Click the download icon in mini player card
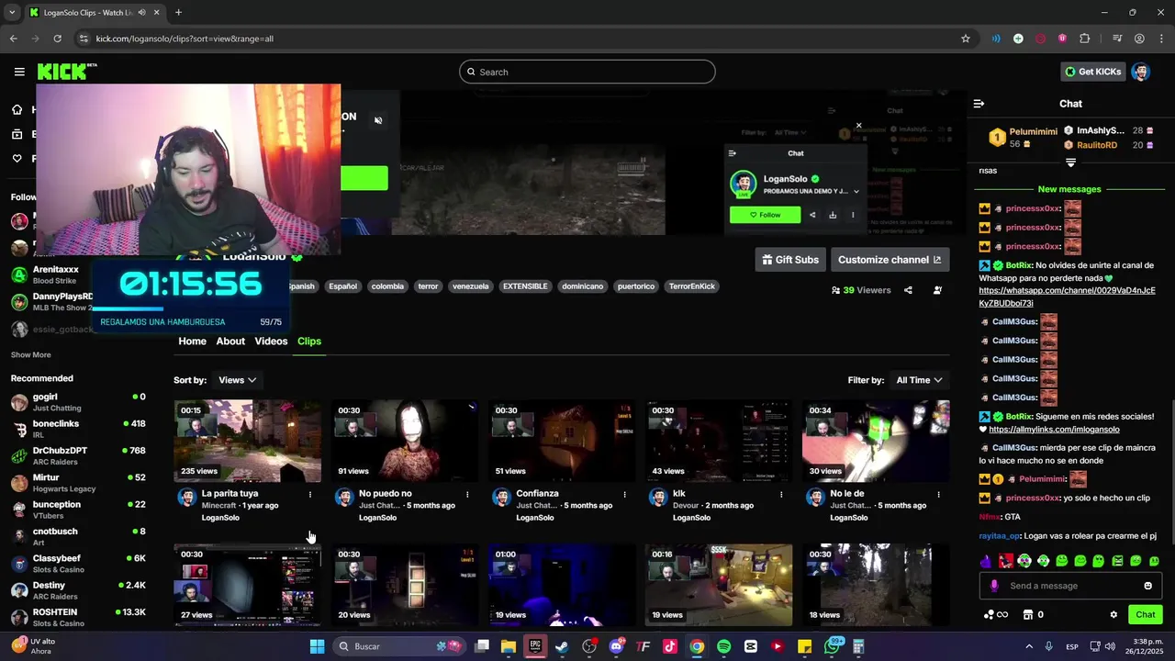 (x=833, y=215)
